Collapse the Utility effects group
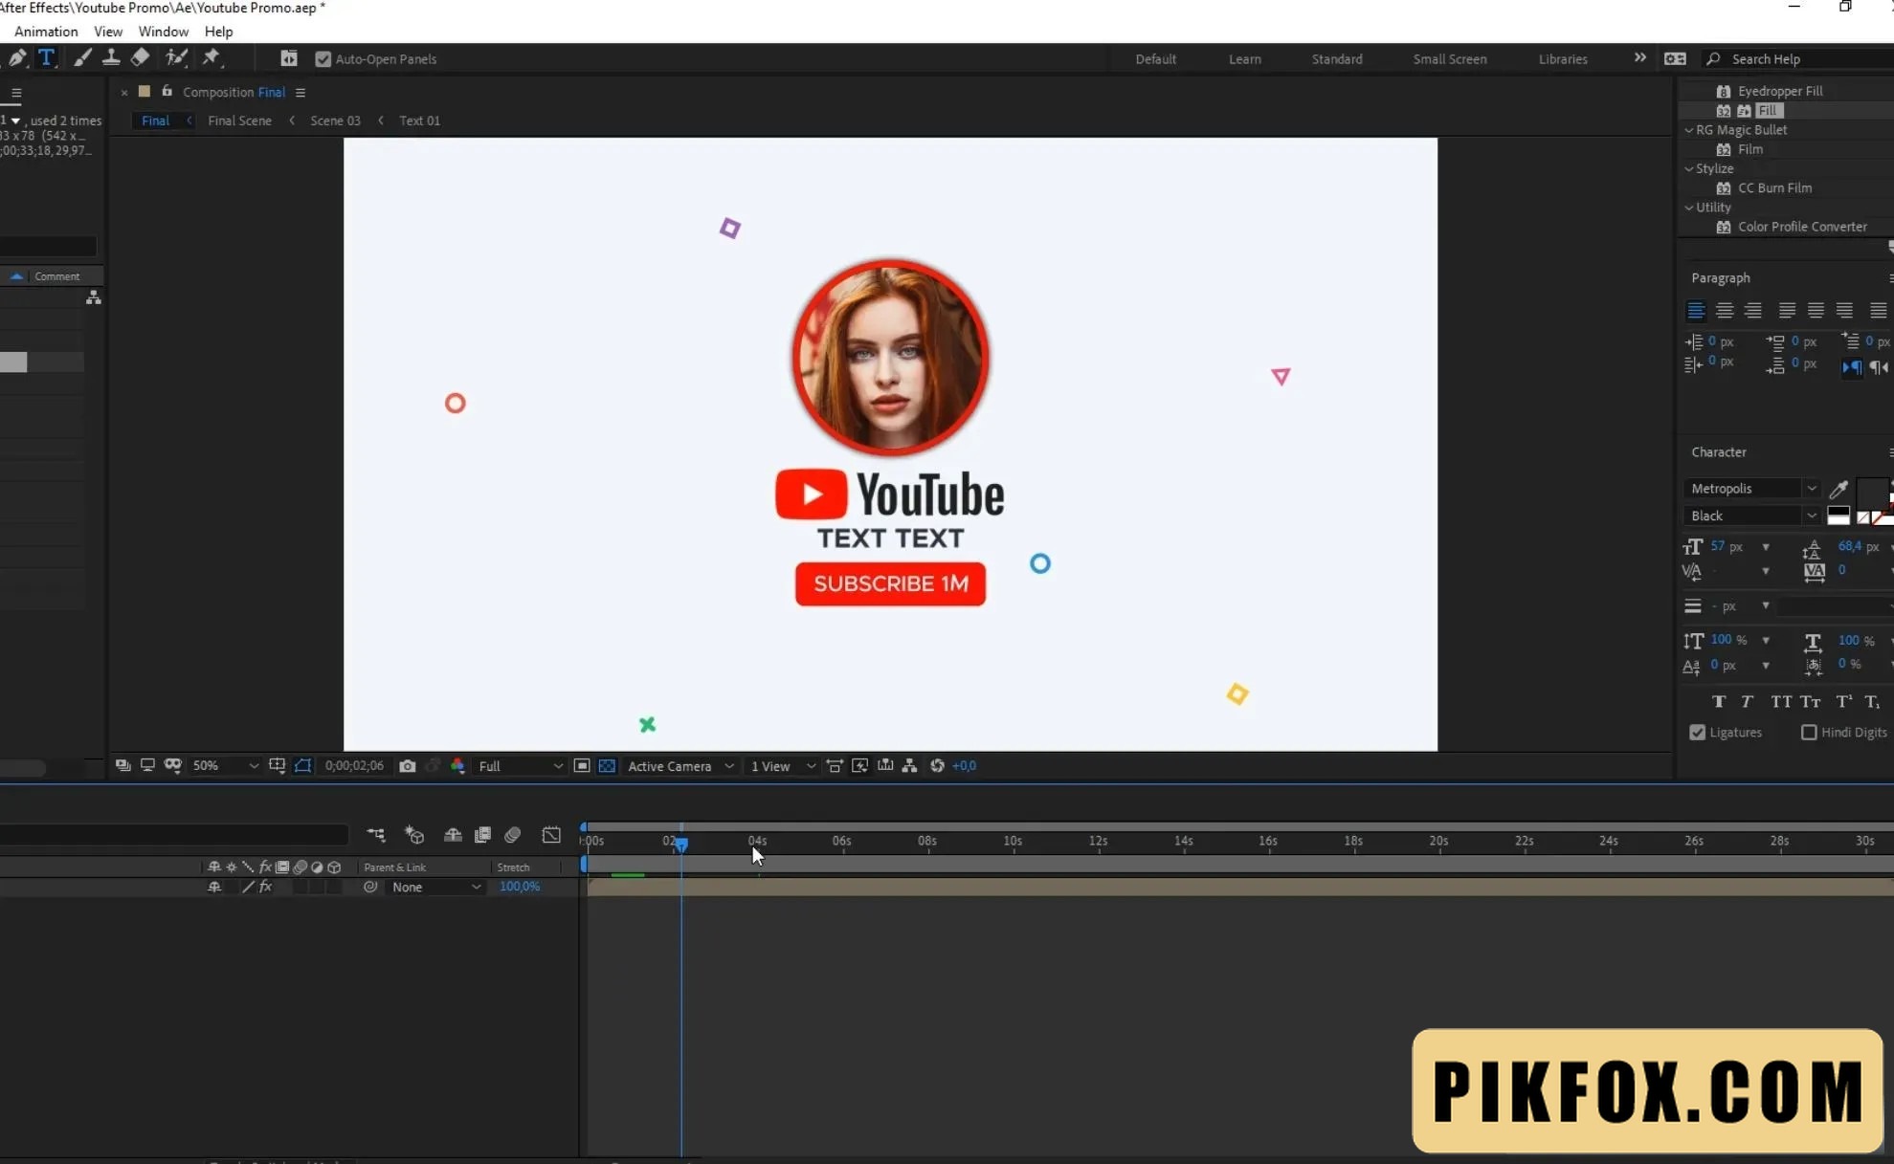Screen dimensions: 1894x1164 click(1689, 208)
